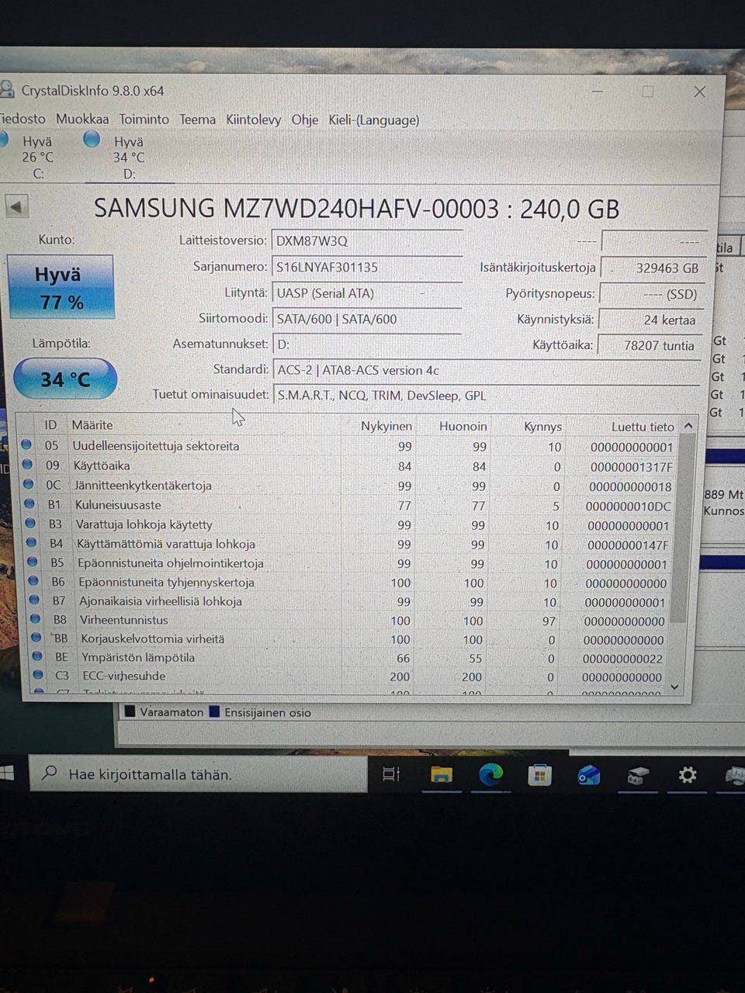The height and width of the screenshot is (993, 745).
Task: Click the status dot for attribute B3
Action: (30, 523)
